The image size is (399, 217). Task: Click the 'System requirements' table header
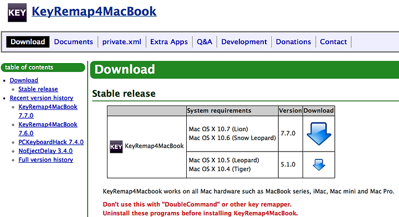click(232, 111)
